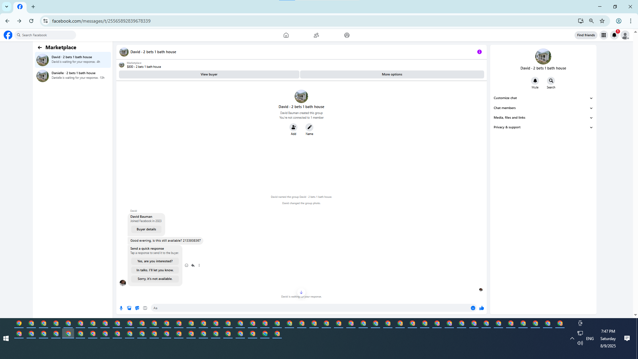Expand Media, files and links section
Image resolution: width=638 pixels, height=359 pixels.
(543, 118)
